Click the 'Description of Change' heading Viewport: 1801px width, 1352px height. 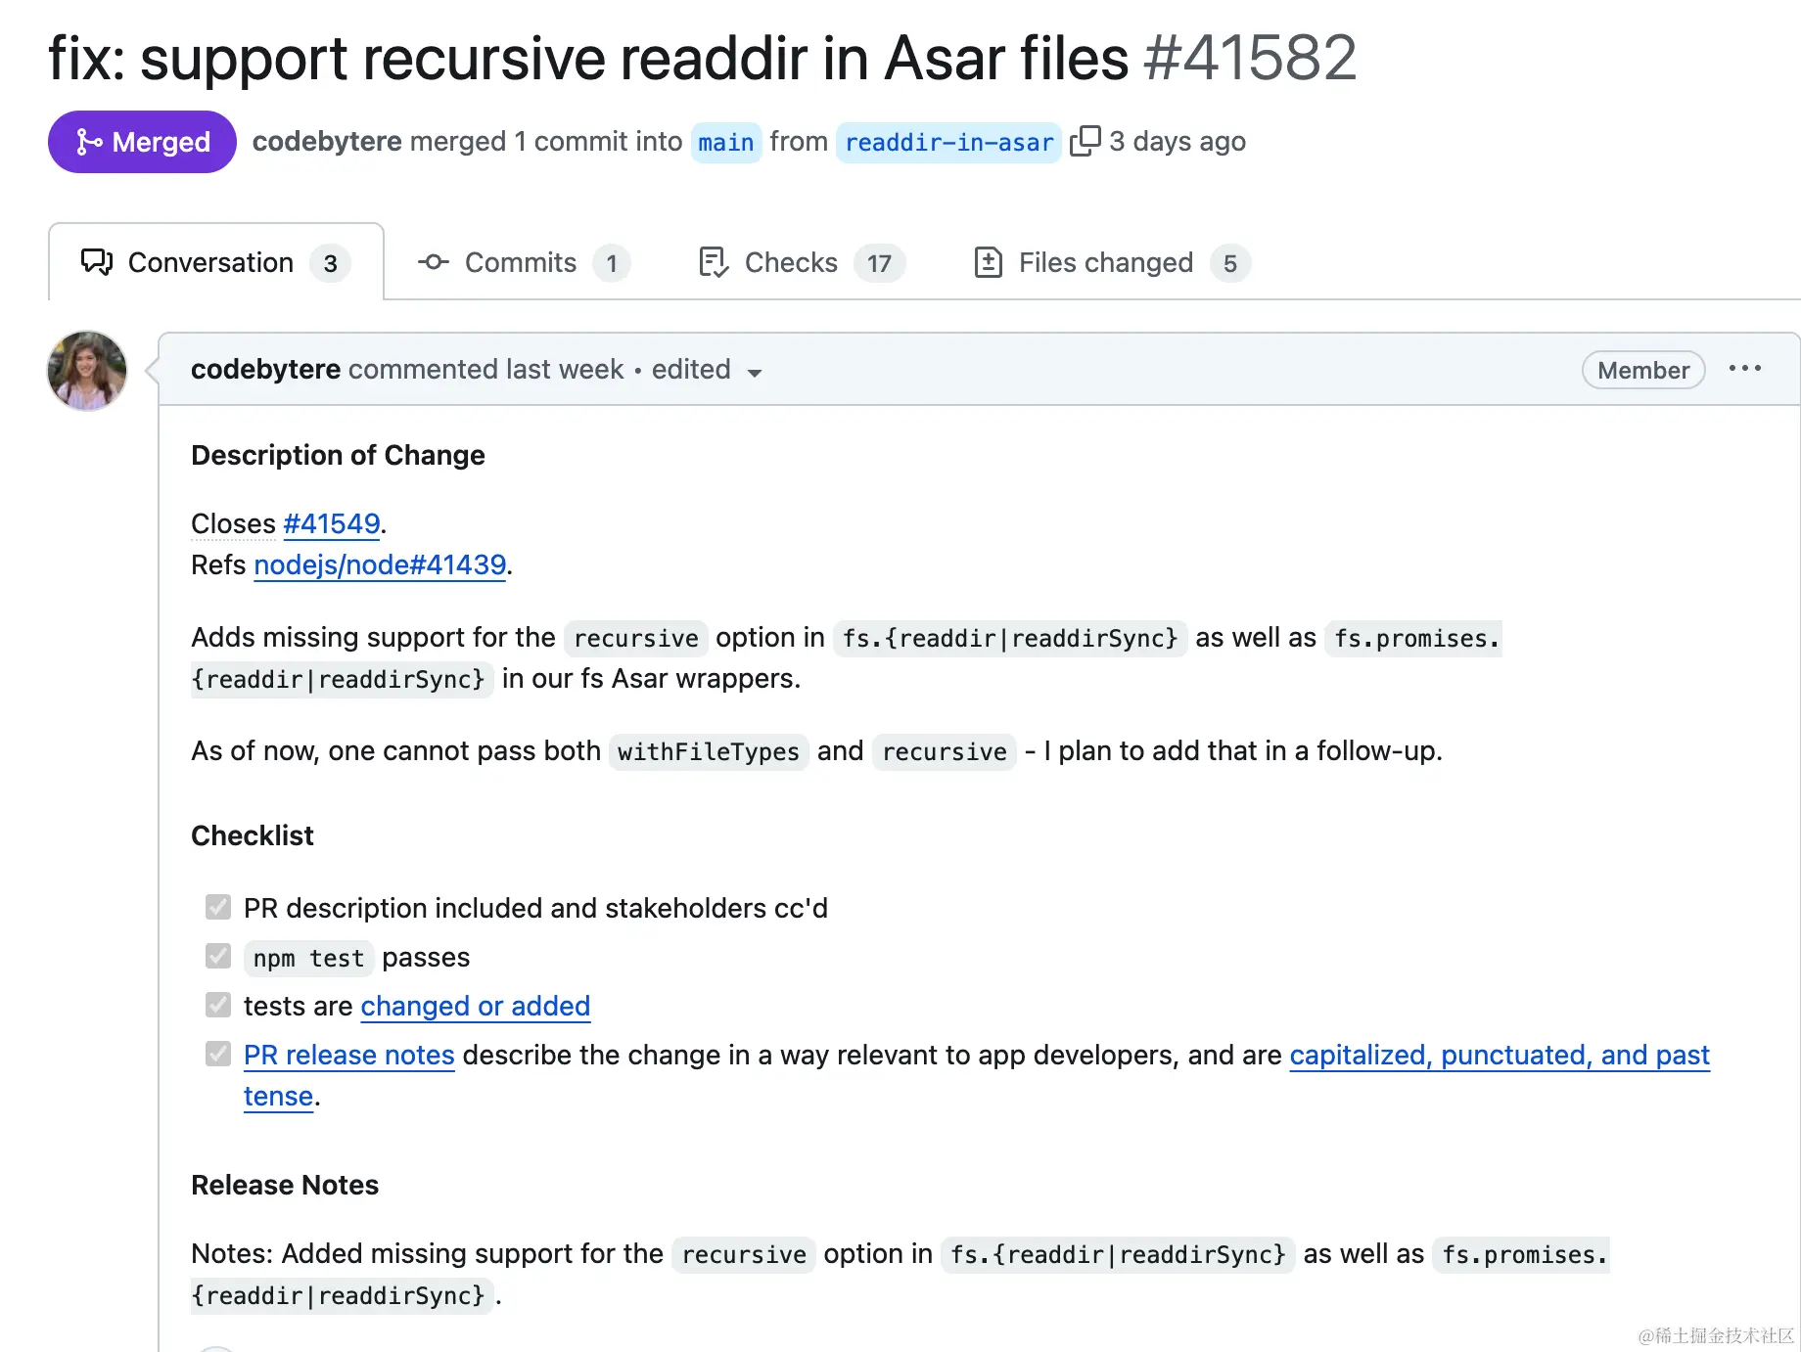click(338, 455)
